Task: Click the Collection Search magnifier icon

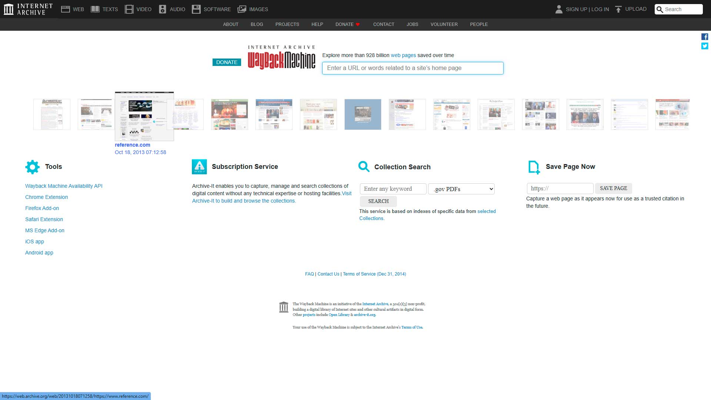Action: 364,167
